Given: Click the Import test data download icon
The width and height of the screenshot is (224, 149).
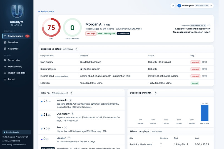Looking at the screenshot, I should click(5, 73).
